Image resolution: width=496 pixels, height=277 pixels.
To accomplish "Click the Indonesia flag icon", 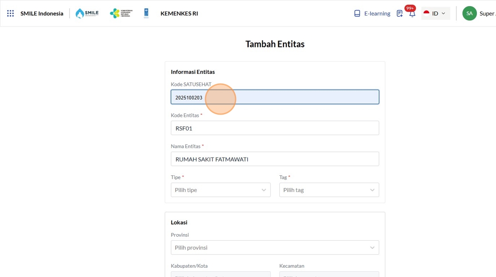I will click(426, 13).
